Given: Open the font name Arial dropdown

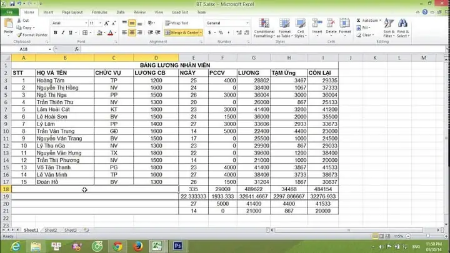Looking at the screenshot, I should pos(86,23).
